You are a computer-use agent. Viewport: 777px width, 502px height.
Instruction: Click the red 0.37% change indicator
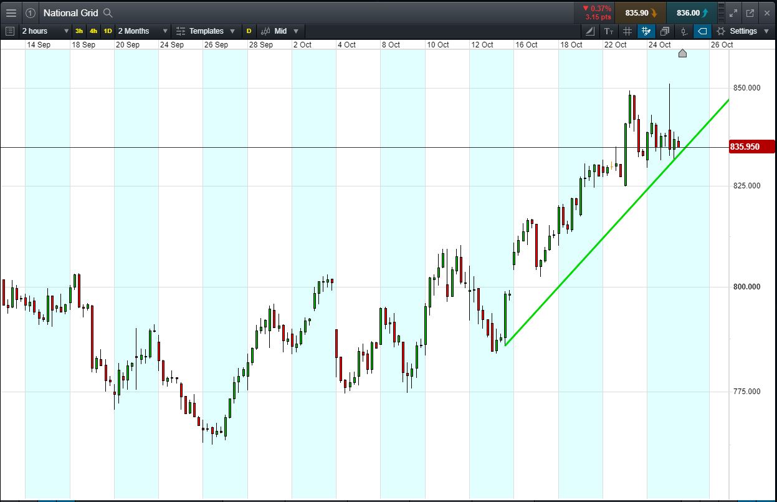click(x=596, y=8)
